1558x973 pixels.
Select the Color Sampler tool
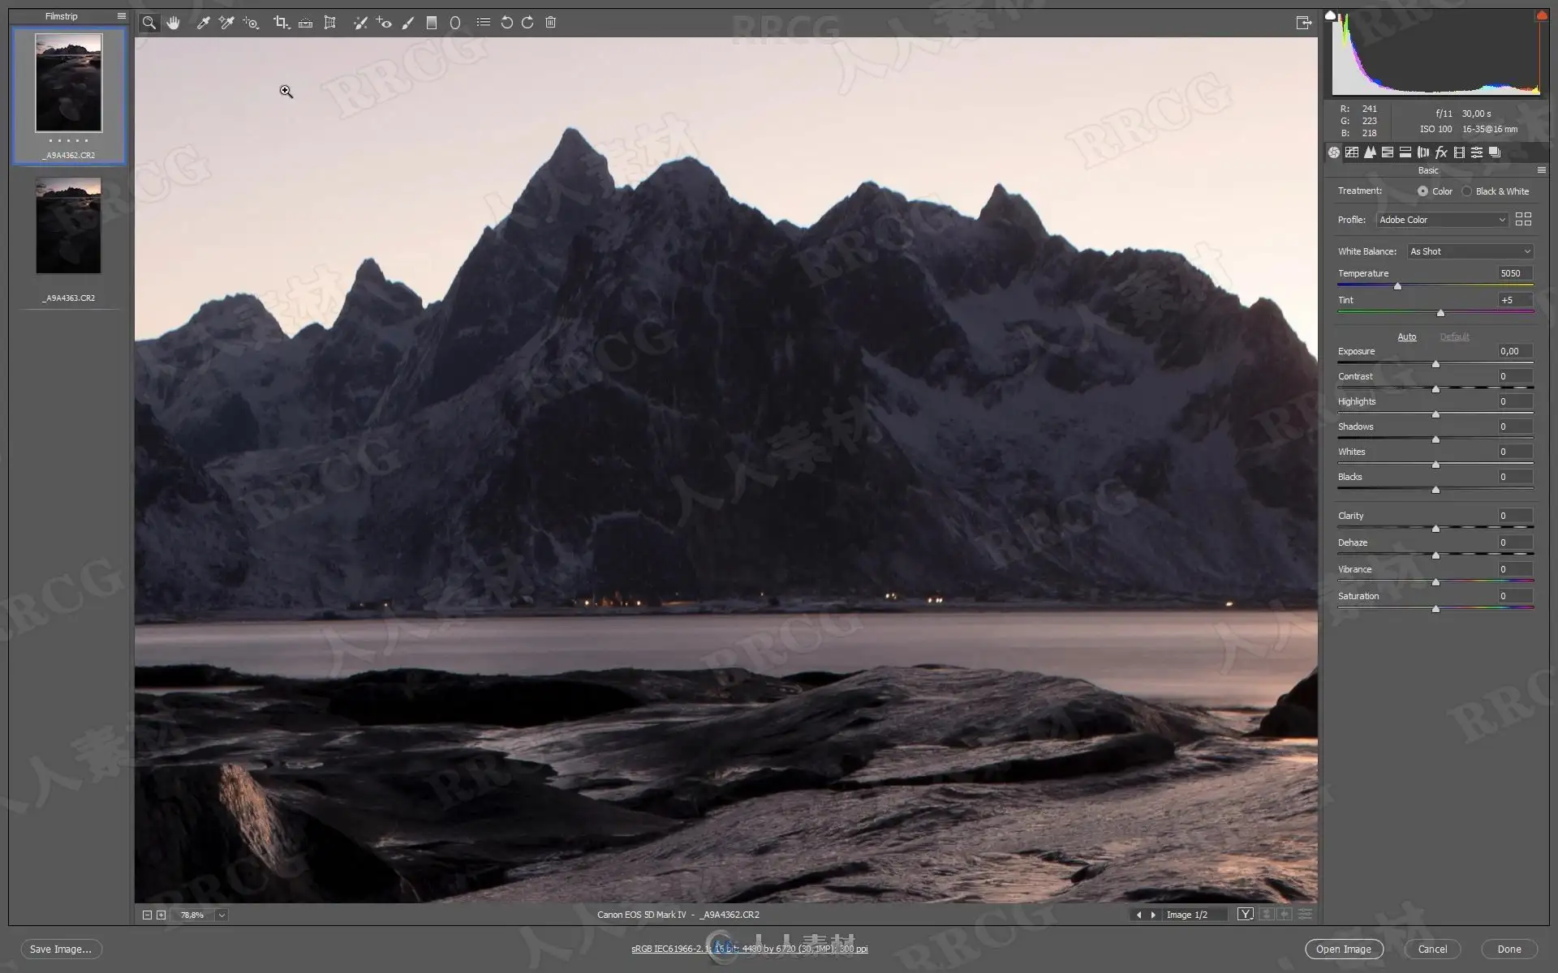[x=226, y=23]
